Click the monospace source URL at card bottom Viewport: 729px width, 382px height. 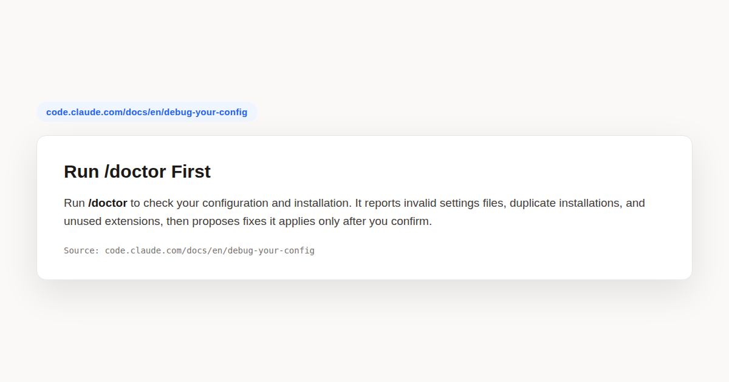(210, 250)
